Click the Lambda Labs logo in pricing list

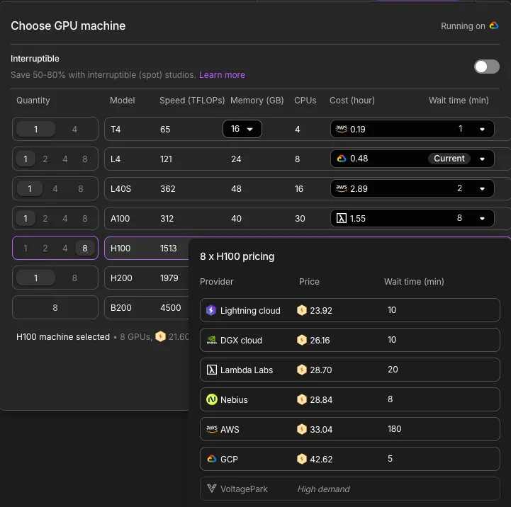(x=212, y=370)
